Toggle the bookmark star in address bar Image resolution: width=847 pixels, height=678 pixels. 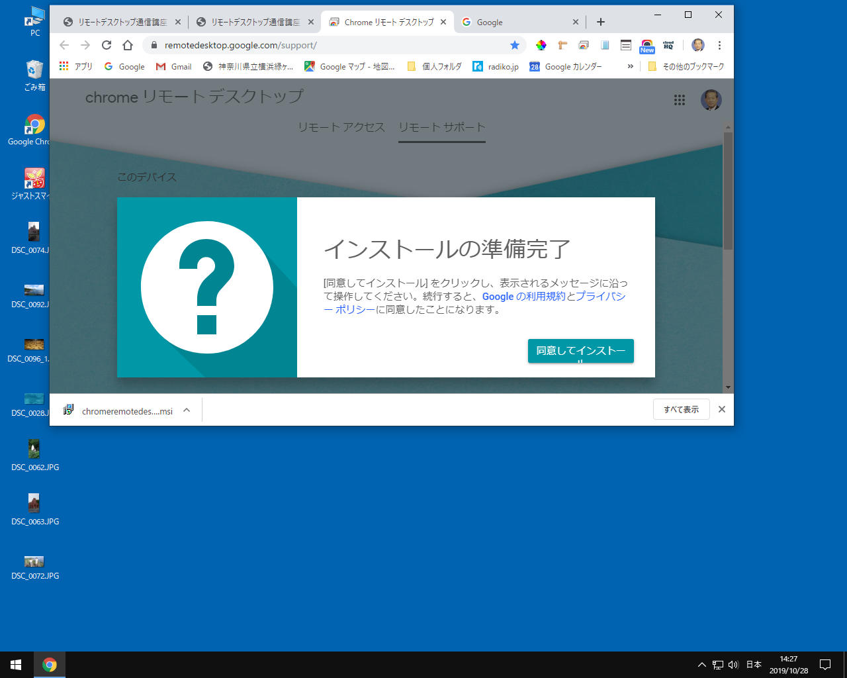(515, 45)
